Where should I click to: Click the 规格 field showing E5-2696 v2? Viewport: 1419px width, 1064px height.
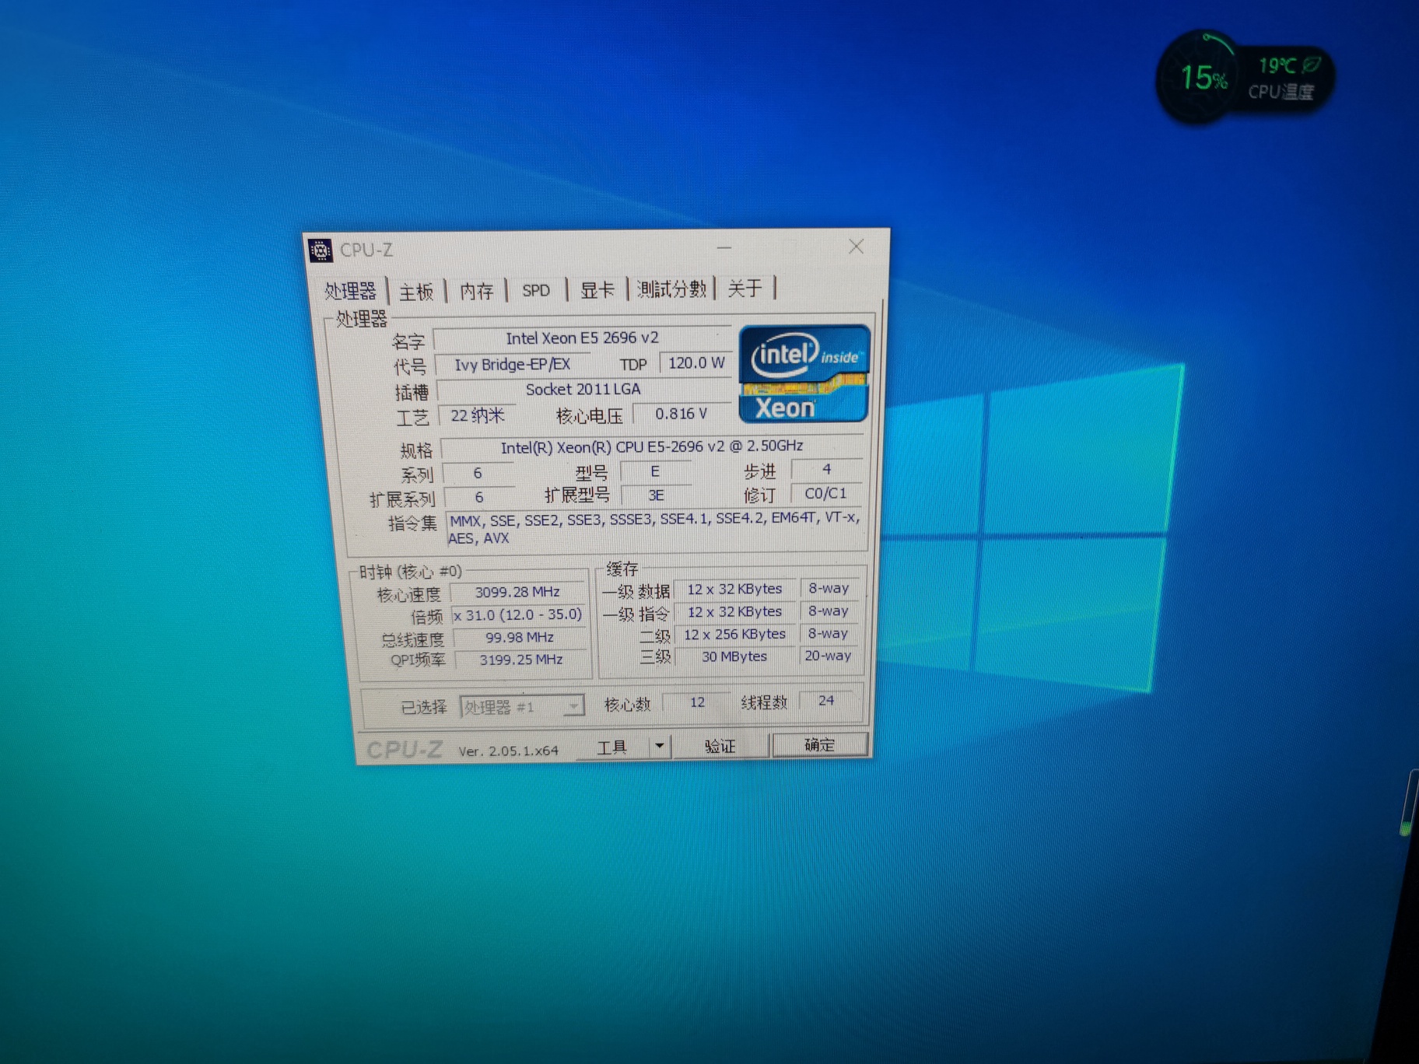(652, 447)
